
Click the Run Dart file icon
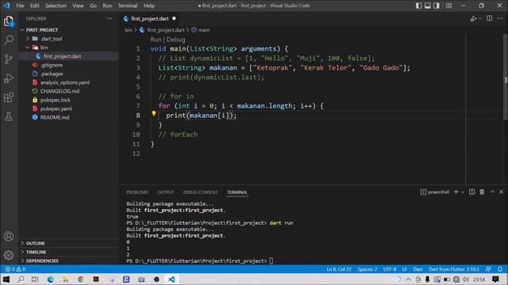(x=473, y=19)
